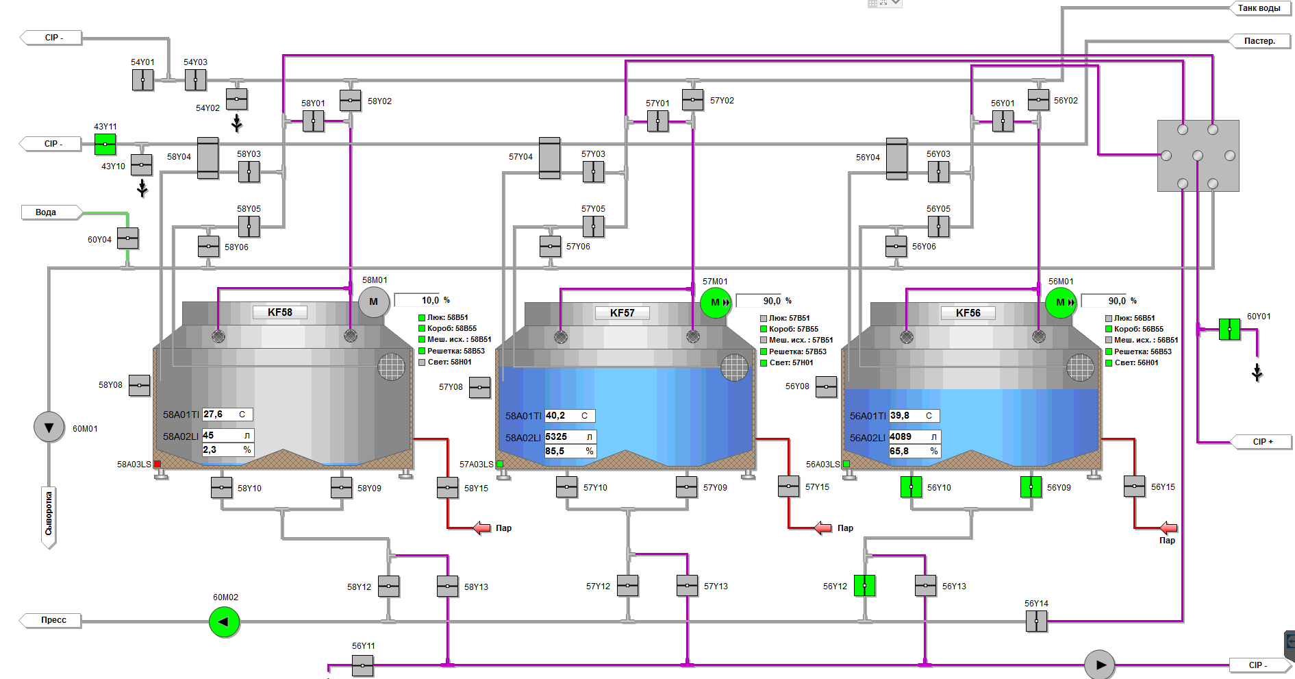Viewport: 1295px width, 679px height.
Task: Open green valve 43Y11 on the CIP line
Action: 104,144
